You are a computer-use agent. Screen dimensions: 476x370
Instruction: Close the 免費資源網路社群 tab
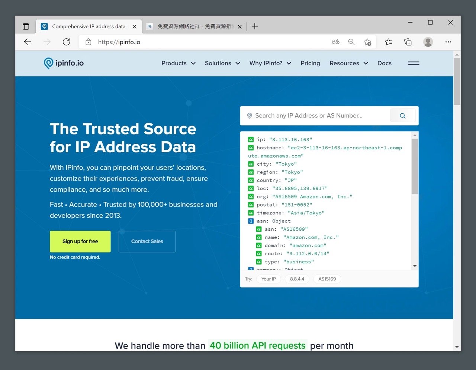pyautogui.click(x=240, y=27)
